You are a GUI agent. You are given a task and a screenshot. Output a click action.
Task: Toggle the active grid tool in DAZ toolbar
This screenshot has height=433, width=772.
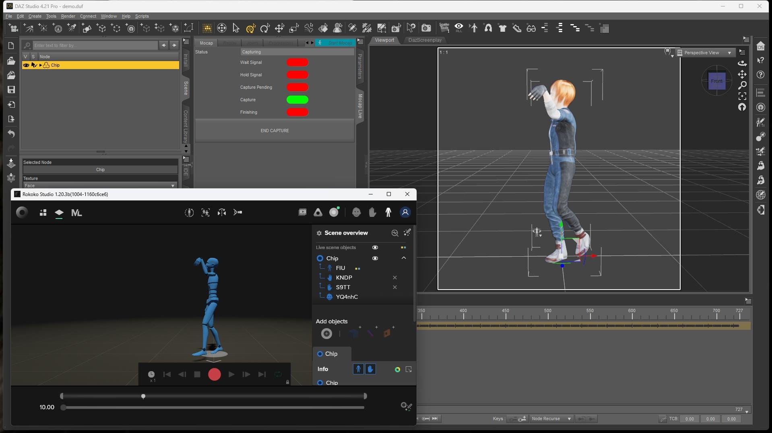click(207, 28)
